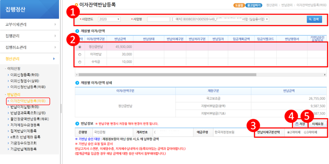The image size is (329, 164).
Task: Click the 반납처리구분 column header
Action: point(197,39)
